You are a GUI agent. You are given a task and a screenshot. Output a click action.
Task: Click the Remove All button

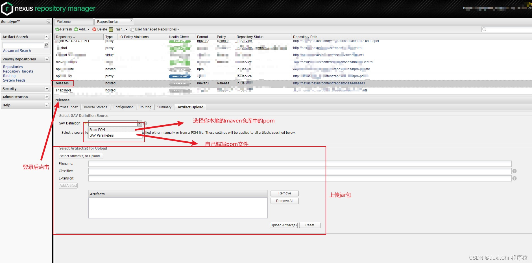point(285,201)
